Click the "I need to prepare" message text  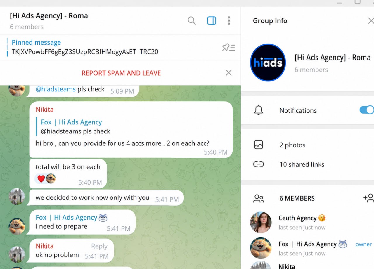[61, 227]
